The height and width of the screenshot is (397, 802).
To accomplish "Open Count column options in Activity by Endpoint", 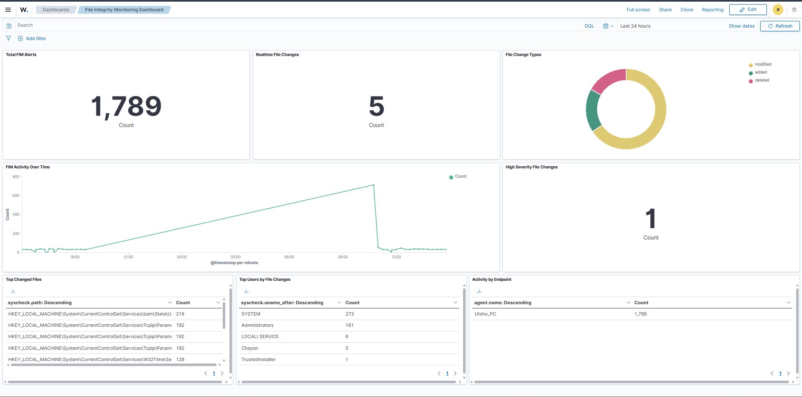I will point(788,303).
